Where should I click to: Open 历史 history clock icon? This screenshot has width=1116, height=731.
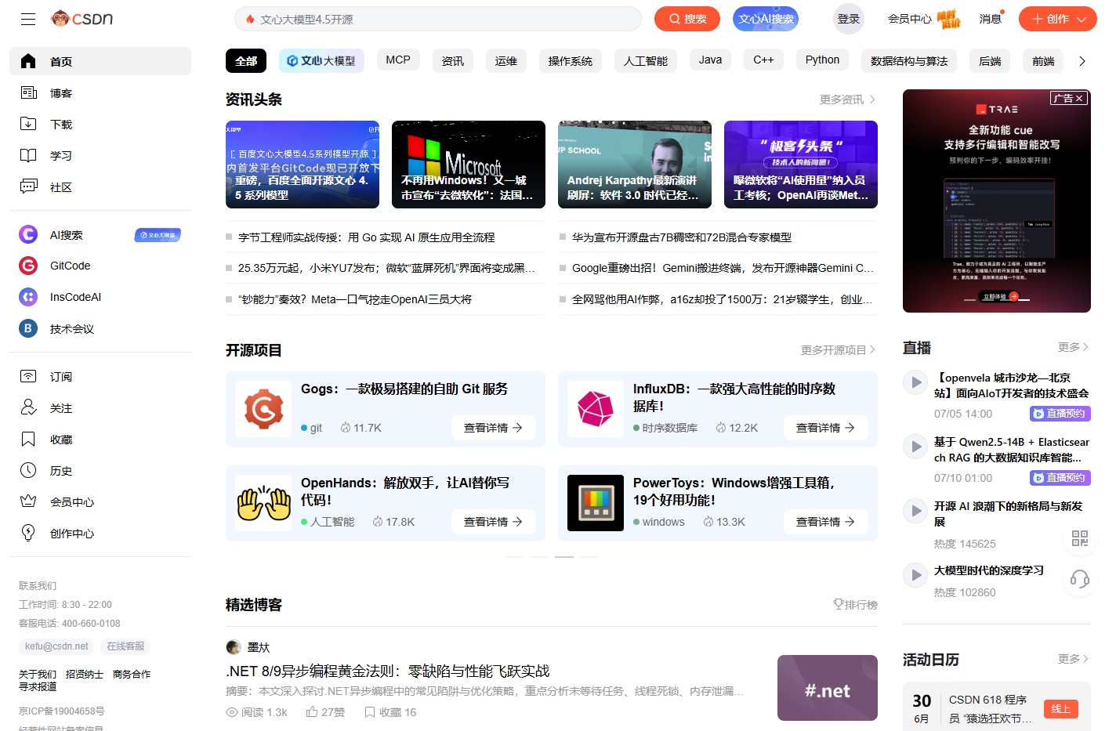tap(28, 470)
